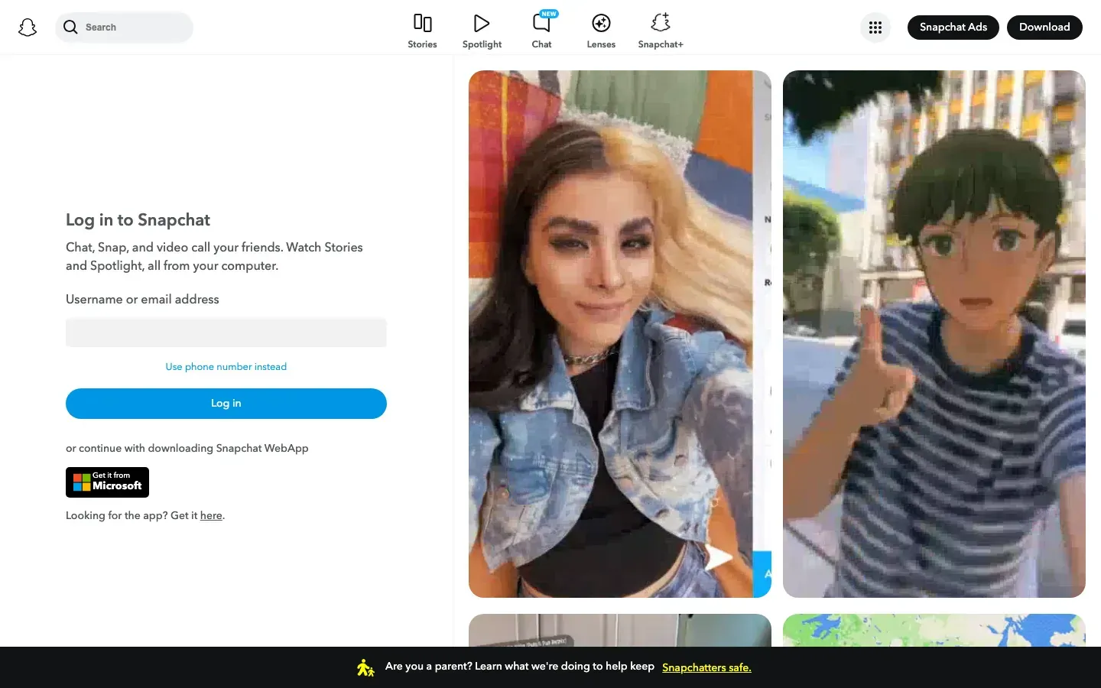Switch to phone number login
Viewport: 1101px width, 688px height.
pyautogui.click(x=226, y=366)
